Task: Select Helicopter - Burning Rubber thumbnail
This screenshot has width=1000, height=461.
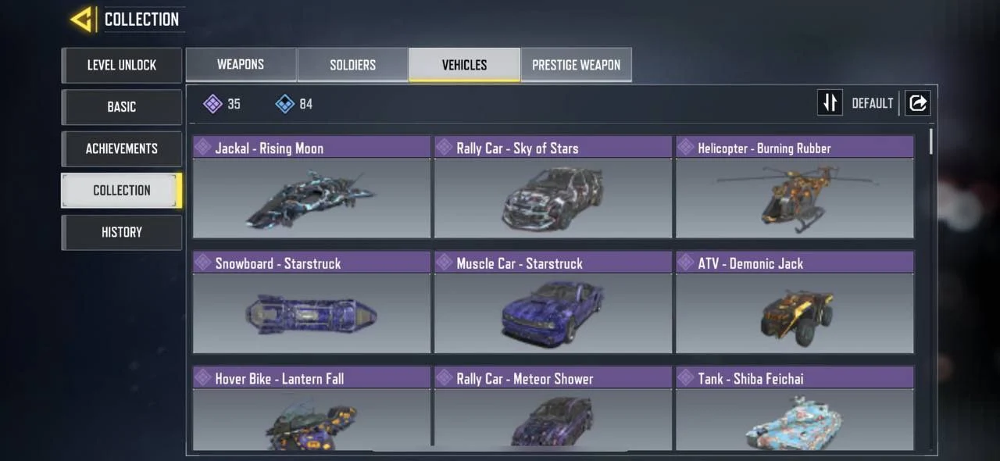Action: 795,198
